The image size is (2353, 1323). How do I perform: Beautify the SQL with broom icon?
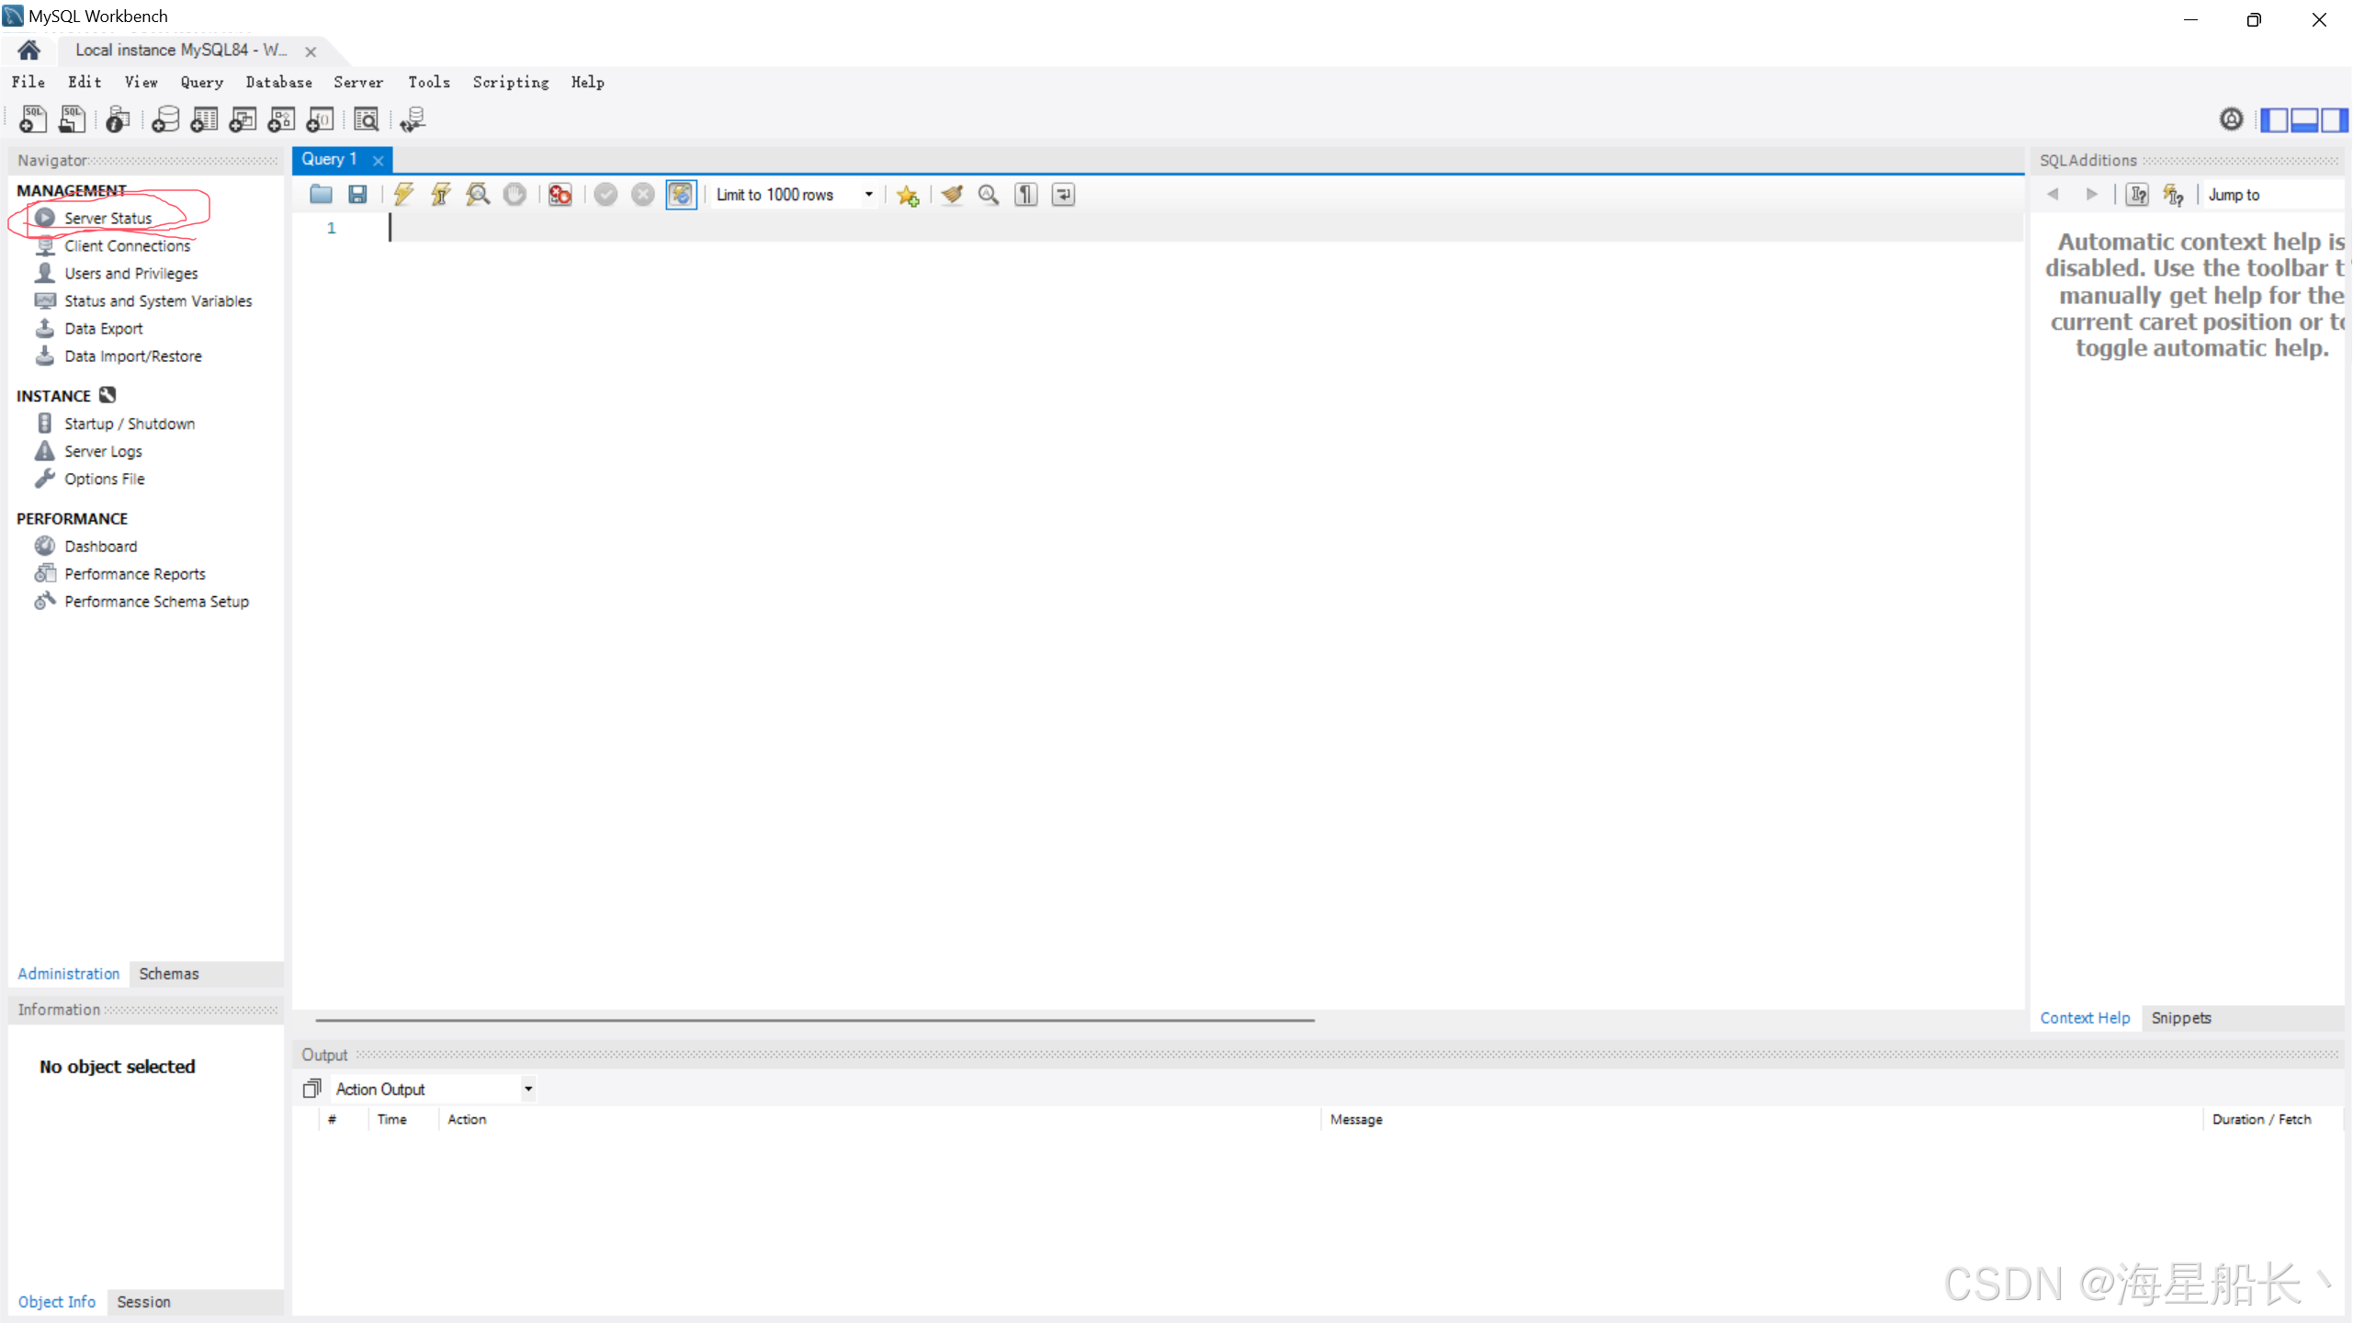click(x=952, y=194)
